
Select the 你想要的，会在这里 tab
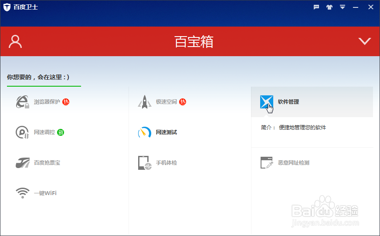[38, 77]
